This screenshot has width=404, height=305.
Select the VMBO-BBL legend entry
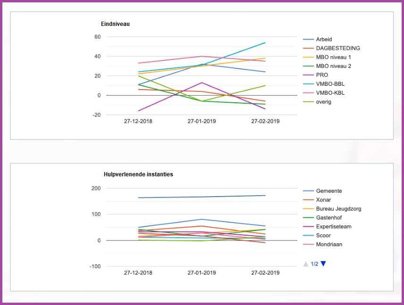tap(330, 84)
